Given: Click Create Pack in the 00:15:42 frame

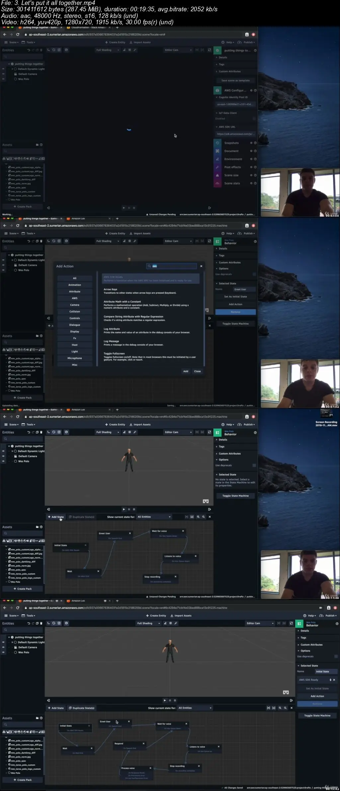Looking at the screenshot, I should point(23,780).
